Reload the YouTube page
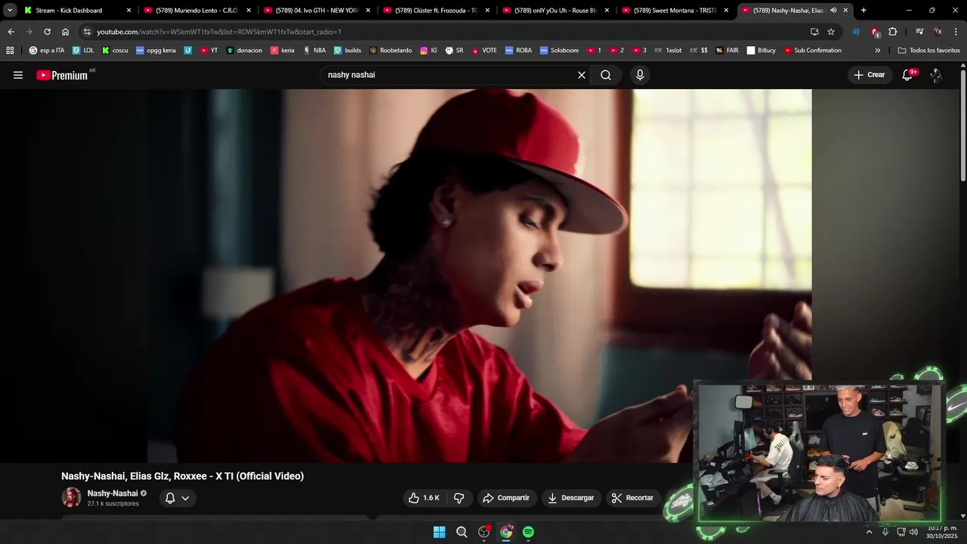Screen dimensions: 967x544 pyautogui.click(x=47, y=32)
